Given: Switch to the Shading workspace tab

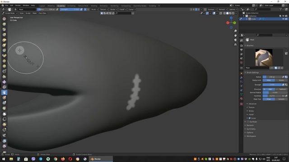Looking at the screenshot, I should 94,6.
